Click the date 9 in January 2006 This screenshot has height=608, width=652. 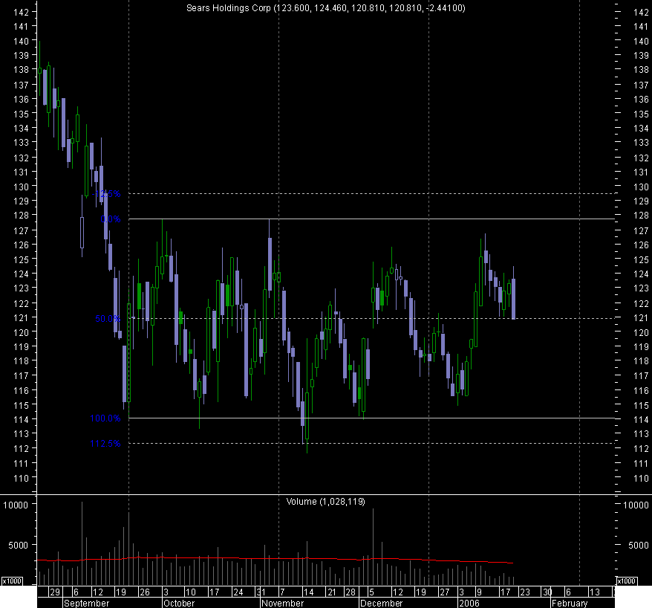tap(480, 592)
